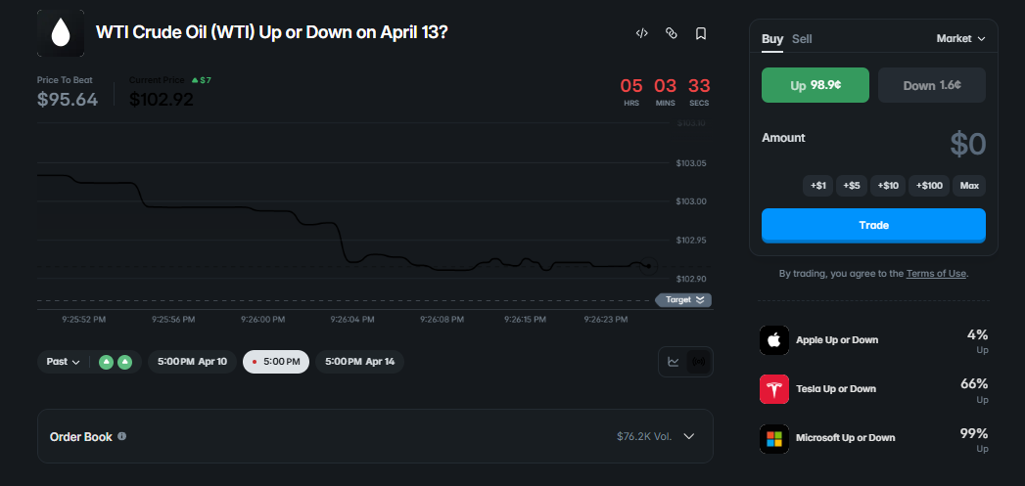
Task: Select the 5:00 PM Apr 14 market
Action: tap(358, 362)
